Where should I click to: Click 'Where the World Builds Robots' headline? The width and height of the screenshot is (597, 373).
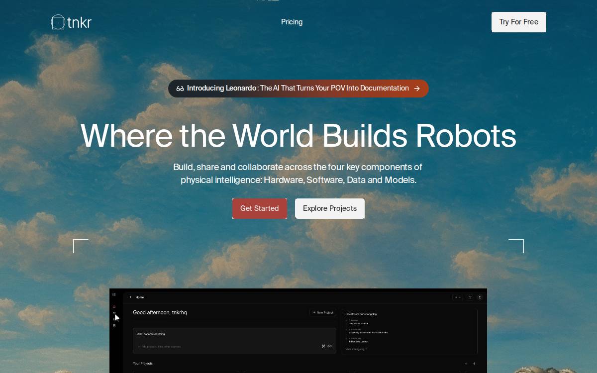298,135
